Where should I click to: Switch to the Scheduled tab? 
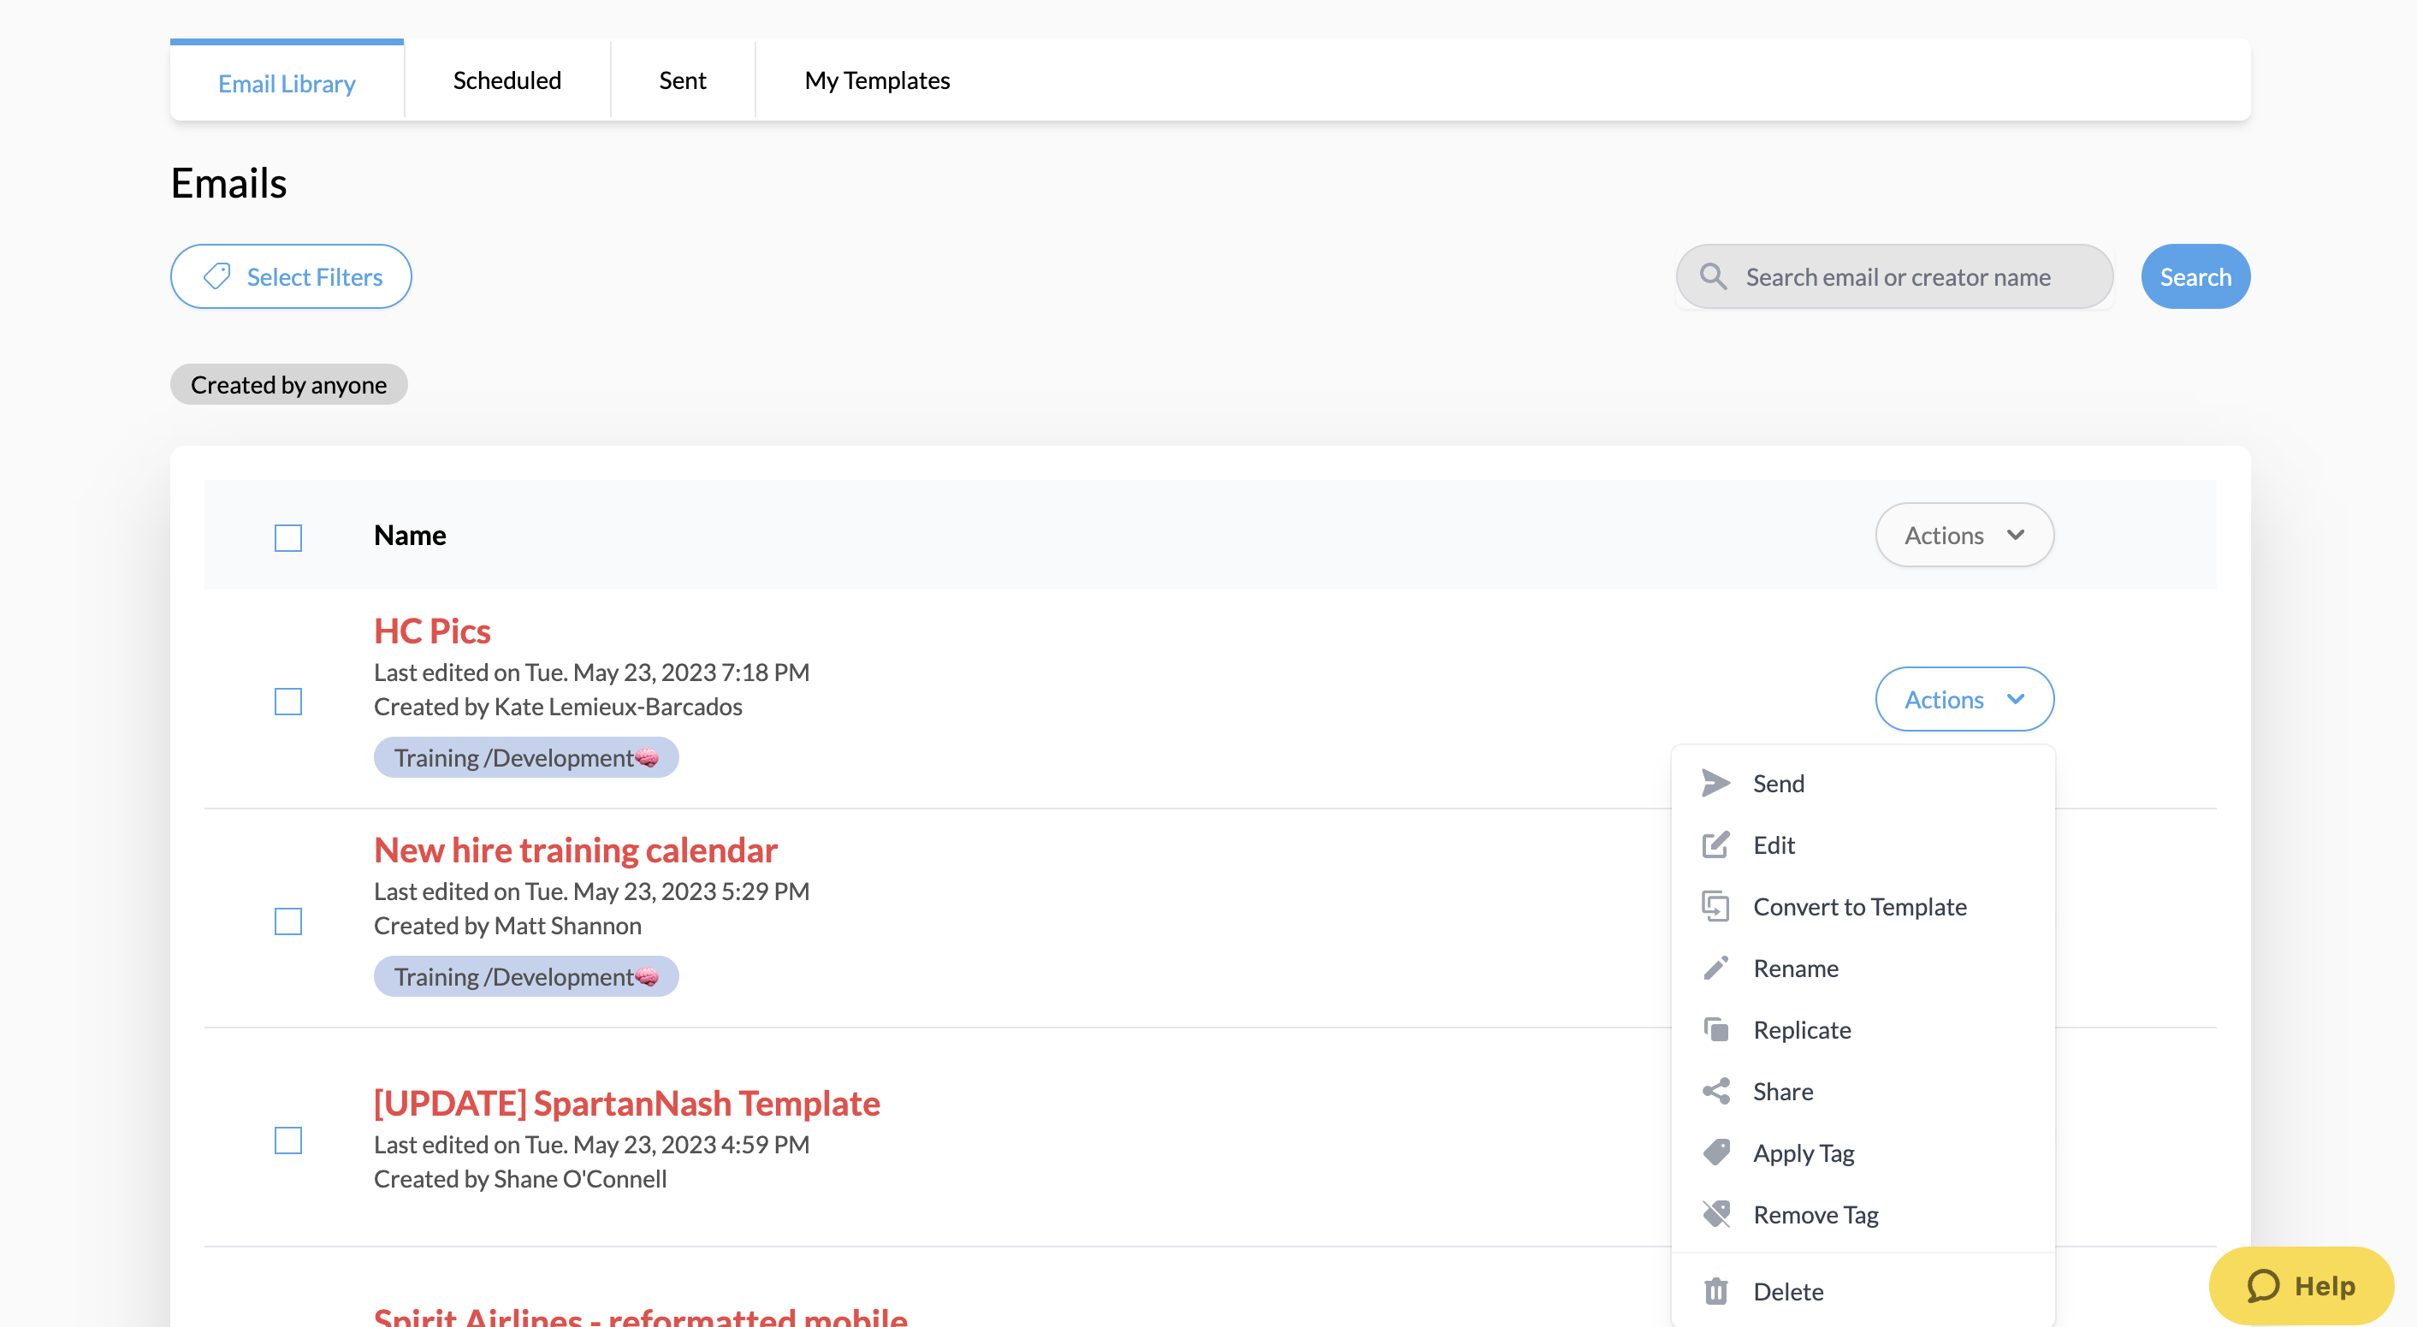[507, 80]
